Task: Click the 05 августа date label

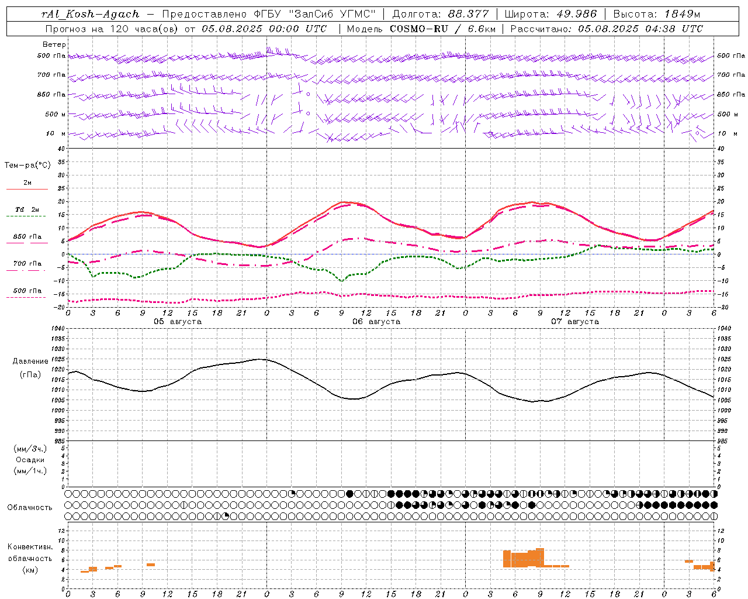Action: (x=178, y=322)
